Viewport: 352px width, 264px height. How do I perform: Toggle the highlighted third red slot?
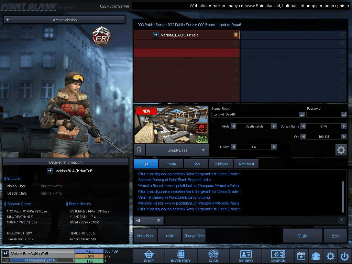tap(236, 53)
